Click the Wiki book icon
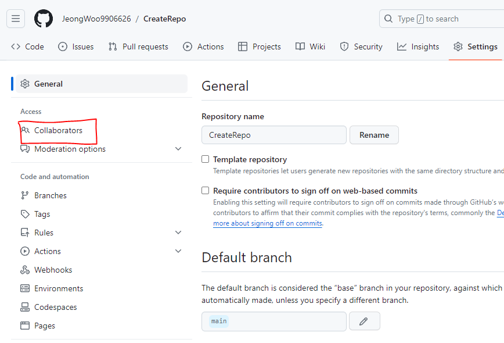The height and width of the screenshot is (343, 504). 300,47
